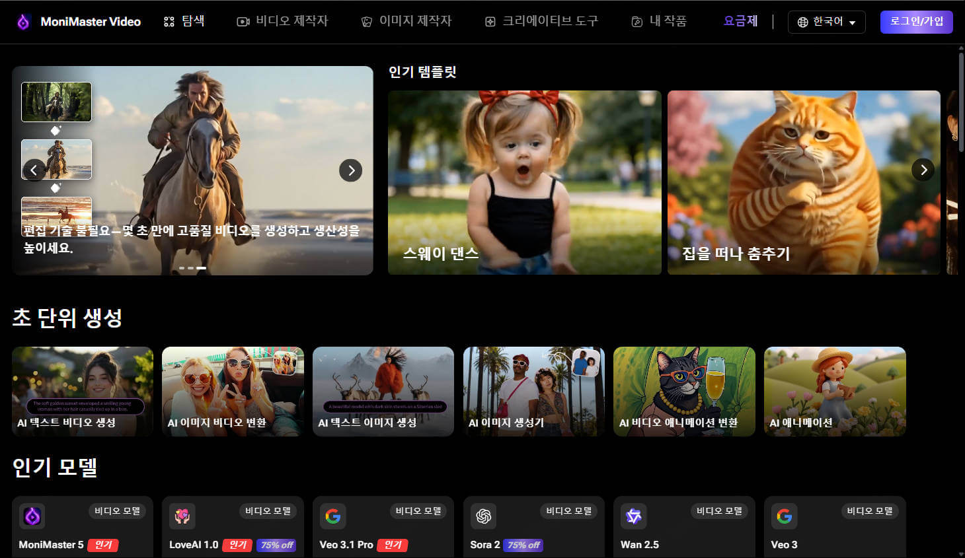965x558 pixels.
Task: Select the LoveAI 1.0 heart model icon
Action: [x=182, y=516]
